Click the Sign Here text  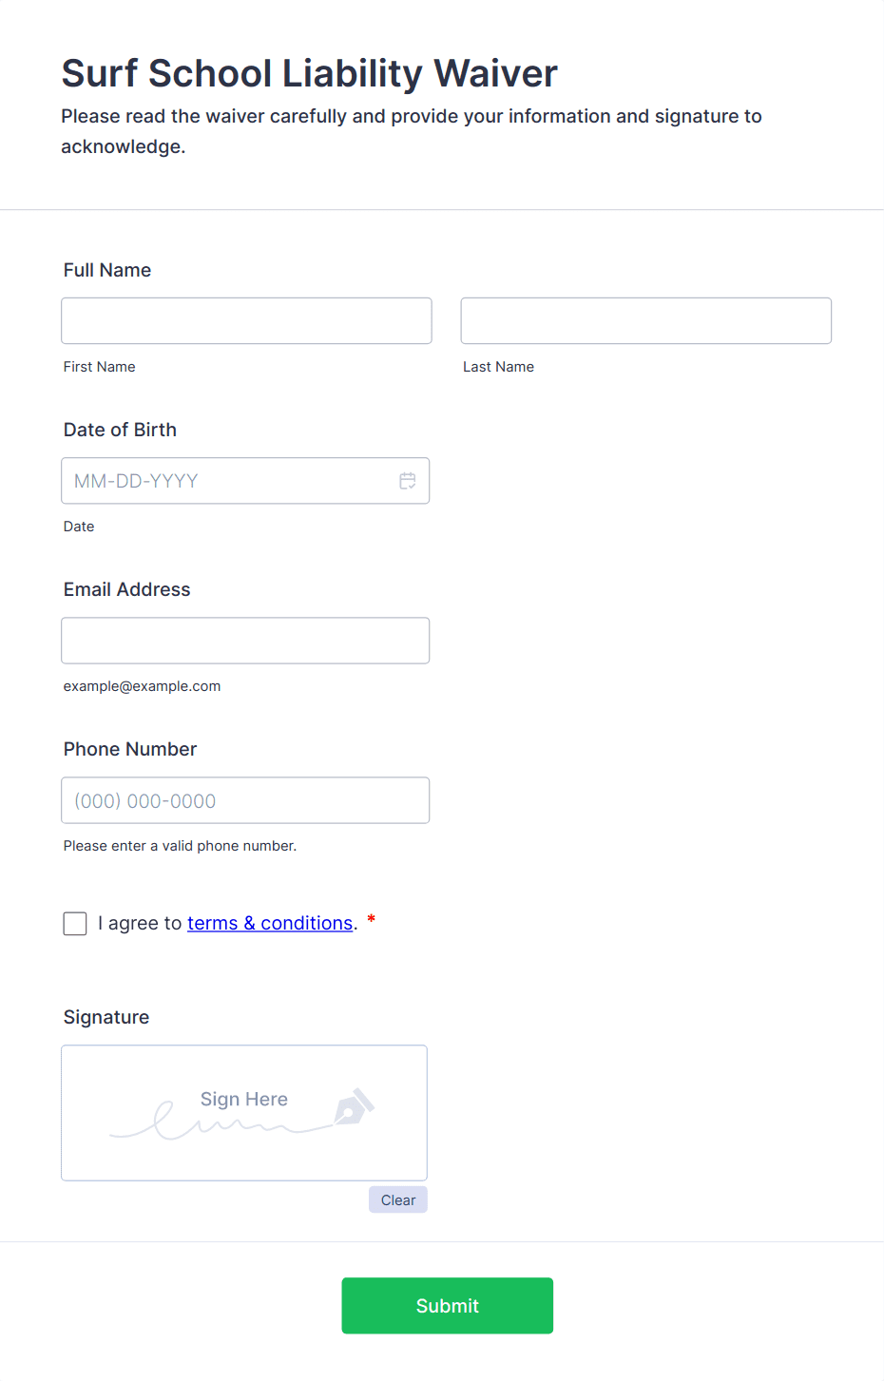(x=244, y=1100)
